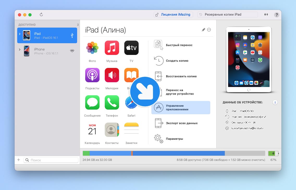Click the device info i button

[275, 102]
